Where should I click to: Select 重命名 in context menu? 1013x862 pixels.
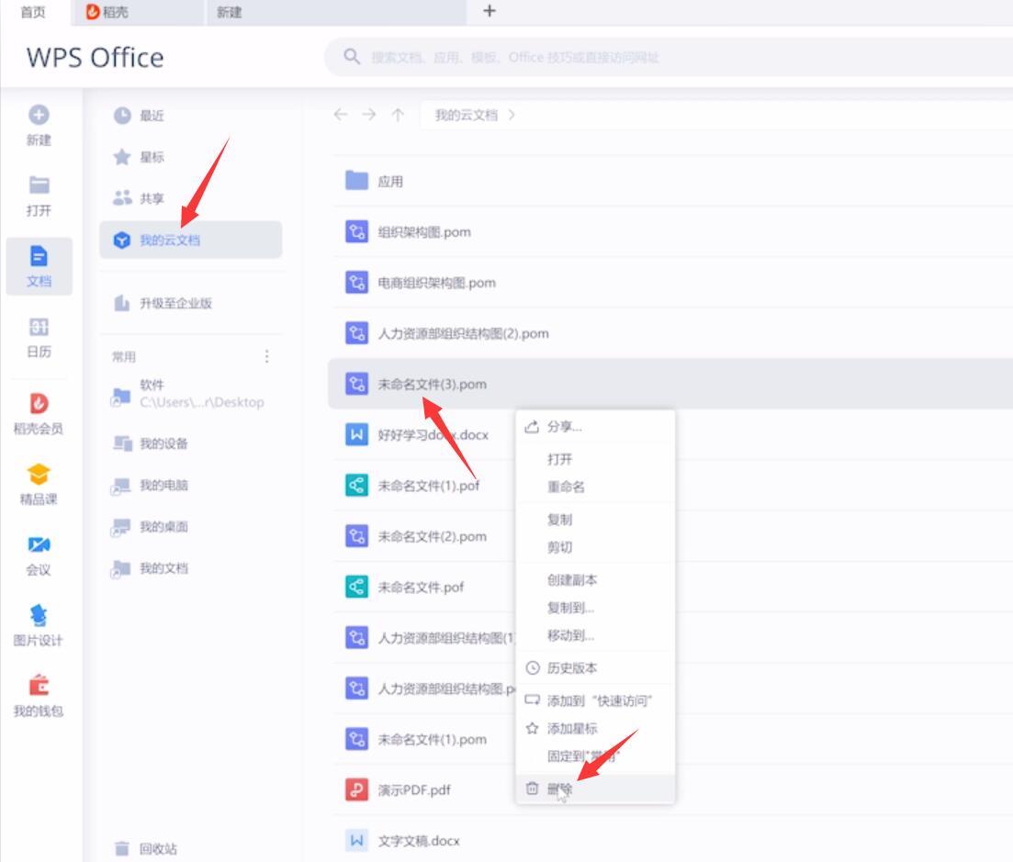566,487
